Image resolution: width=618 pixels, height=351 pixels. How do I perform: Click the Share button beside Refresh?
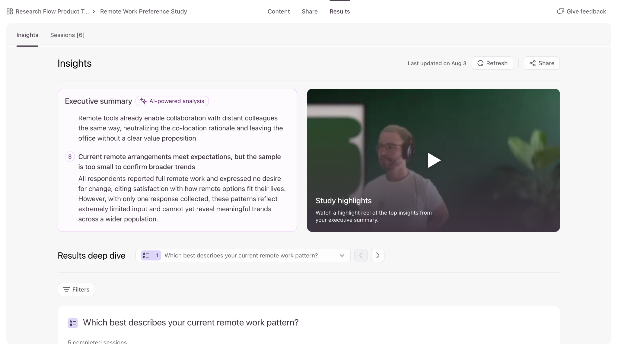click(542, 63)
